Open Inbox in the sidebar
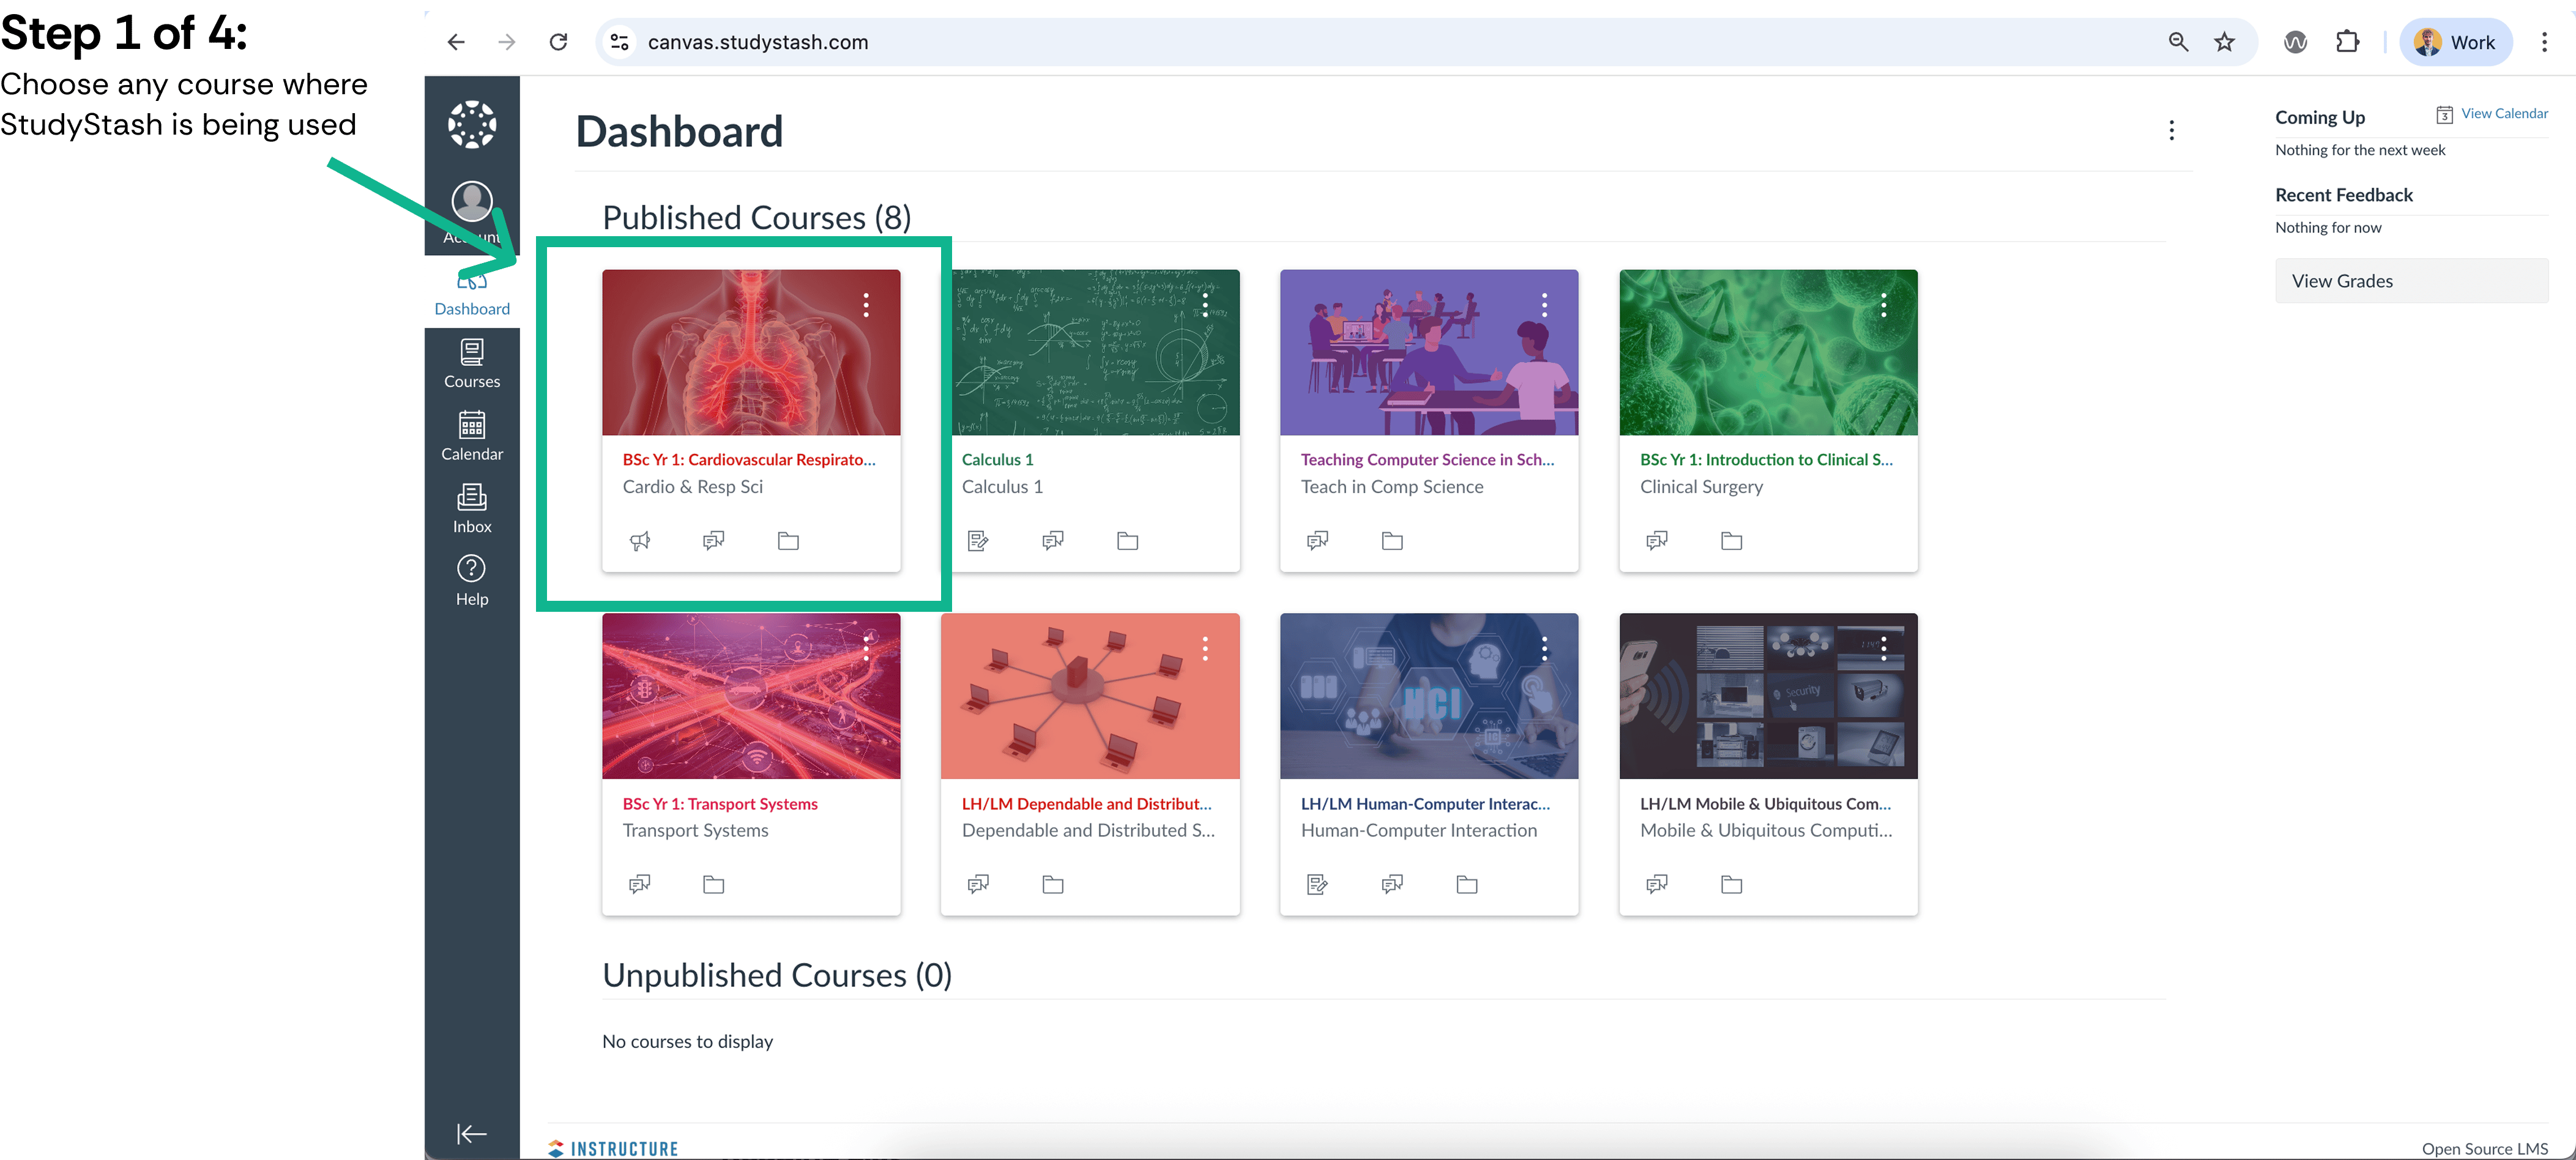This screenshot has height=1160, width=2576. click(x=472, y=509)
